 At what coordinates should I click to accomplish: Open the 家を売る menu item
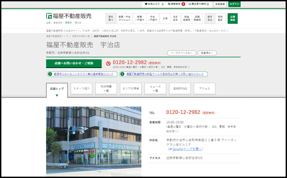210,18
